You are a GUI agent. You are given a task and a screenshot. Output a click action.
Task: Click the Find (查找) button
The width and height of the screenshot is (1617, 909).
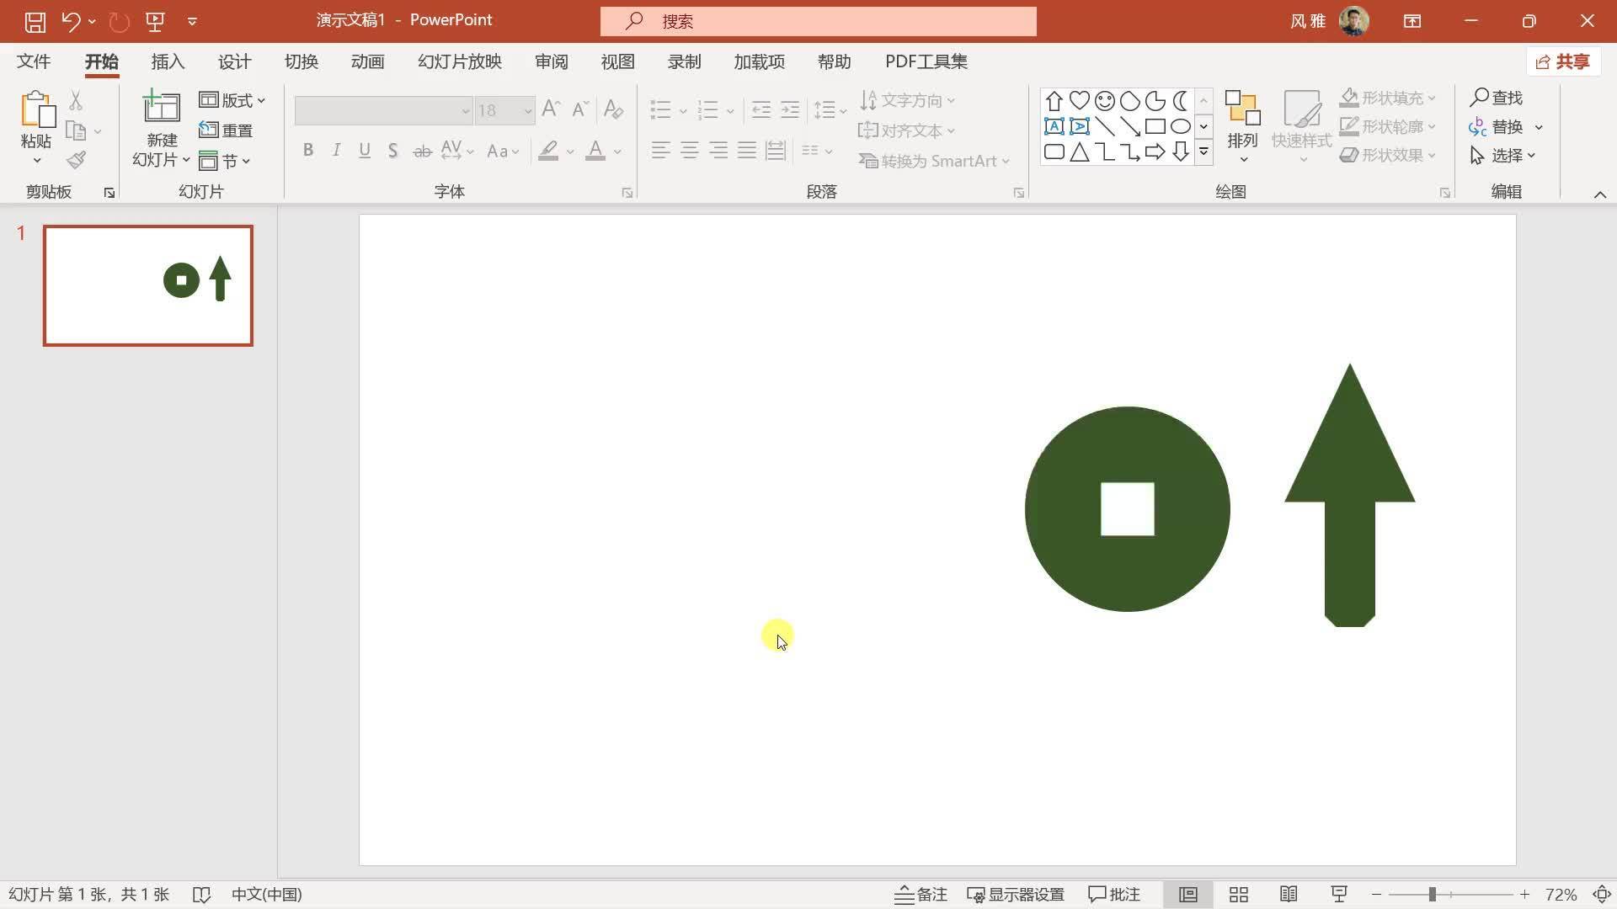[1497, 98]
